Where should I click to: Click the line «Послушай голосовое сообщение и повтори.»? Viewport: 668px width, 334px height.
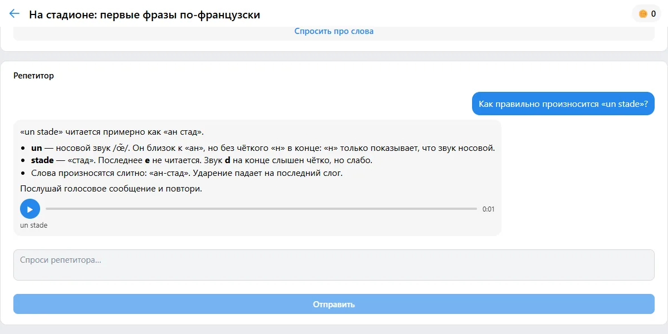[x=111, y=189]
